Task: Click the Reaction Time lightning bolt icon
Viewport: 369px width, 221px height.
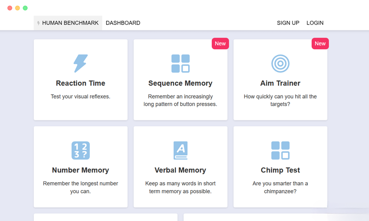Action: click(x=81, y=63)
